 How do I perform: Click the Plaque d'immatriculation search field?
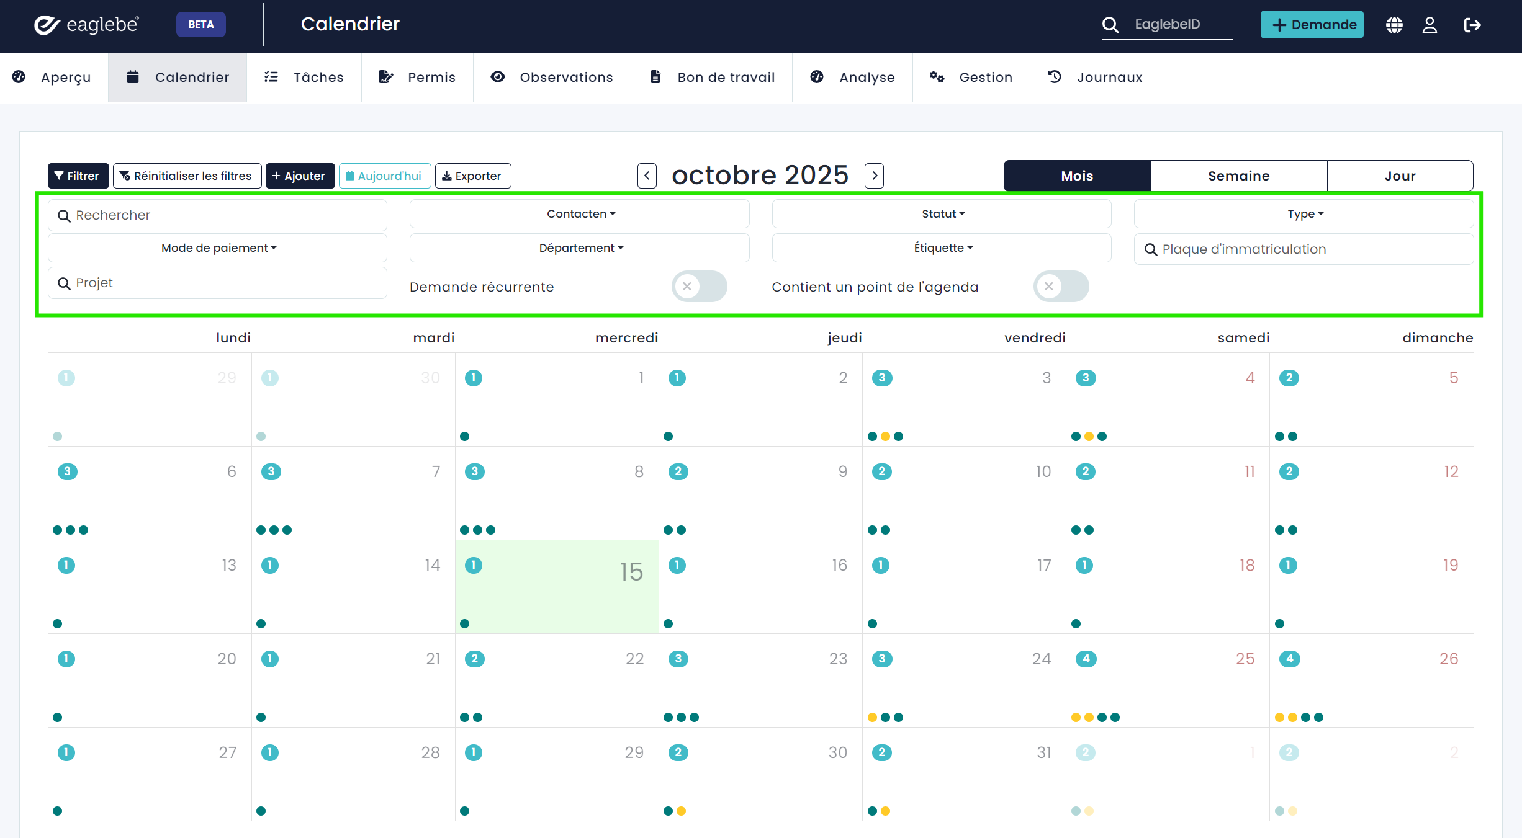click(x=1304, y=249)
